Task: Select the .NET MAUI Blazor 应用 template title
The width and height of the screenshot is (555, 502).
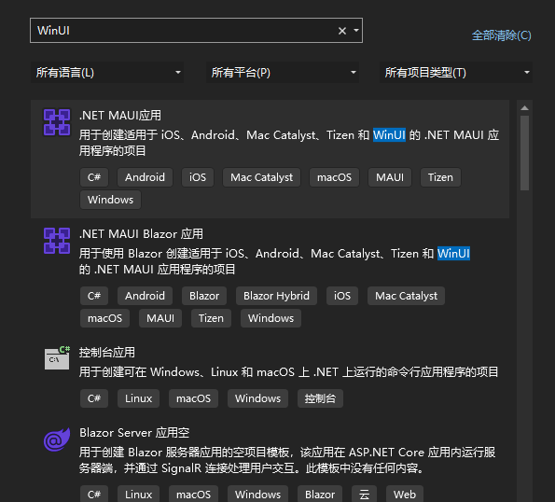Action: click(141, 234)
